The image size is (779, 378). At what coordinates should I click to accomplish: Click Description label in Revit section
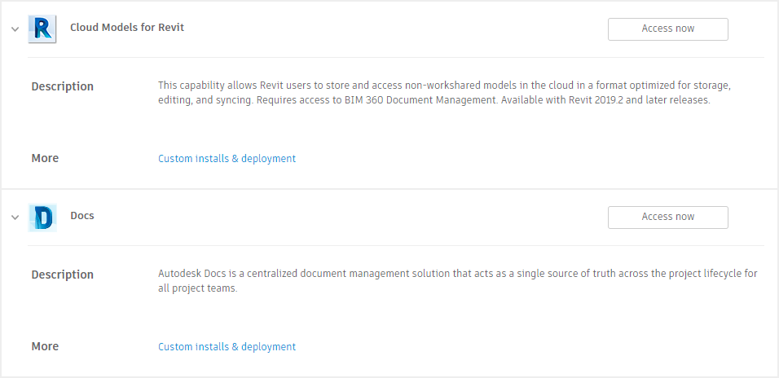click(62, 86)
